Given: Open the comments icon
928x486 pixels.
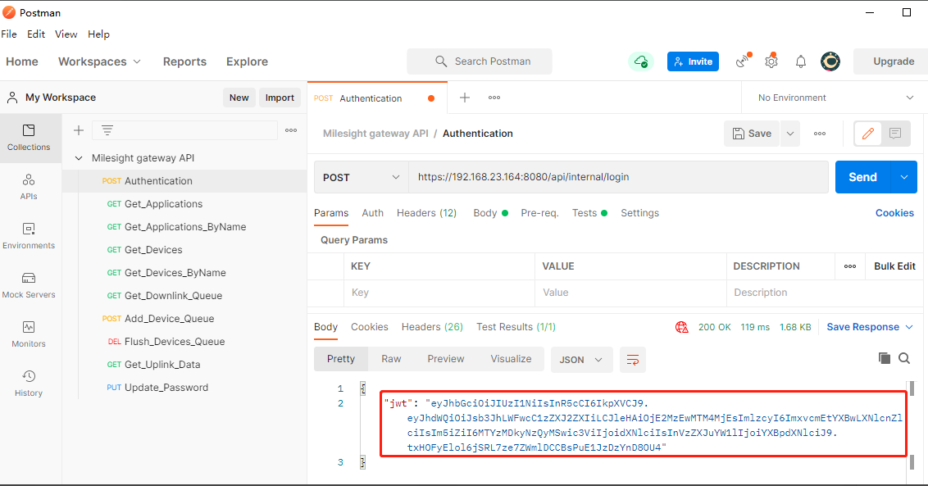Looking at the screenshot, I should point(895,134).
